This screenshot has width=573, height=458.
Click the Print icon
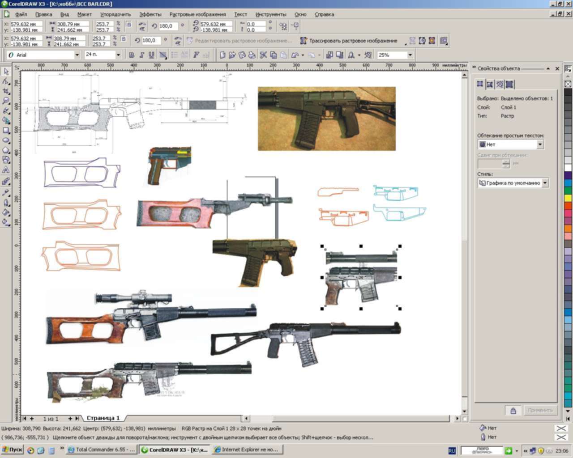coord(252,55)
